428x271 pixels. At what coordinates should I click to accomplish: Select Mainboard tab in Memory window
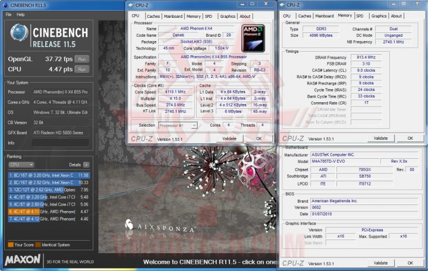point(325,16)
